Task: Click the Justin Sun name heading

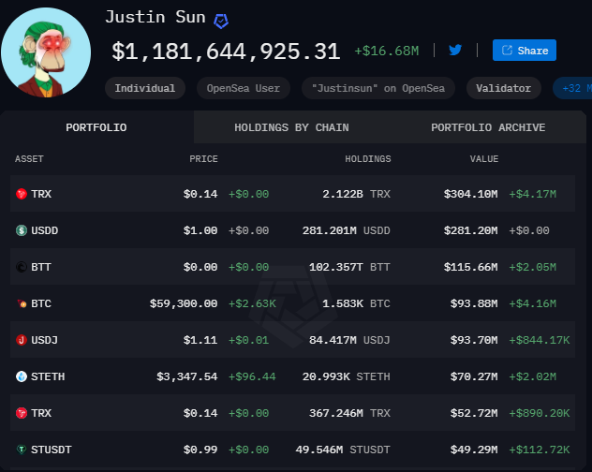Action: click(155, 17)
